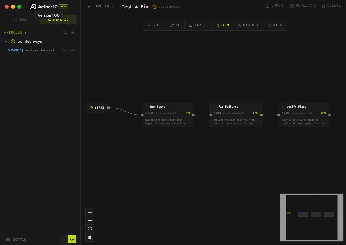This screenshot has height=245, width=346.
Task: Toggle canvas interactivity lock
Action: (x=90, y=237)
